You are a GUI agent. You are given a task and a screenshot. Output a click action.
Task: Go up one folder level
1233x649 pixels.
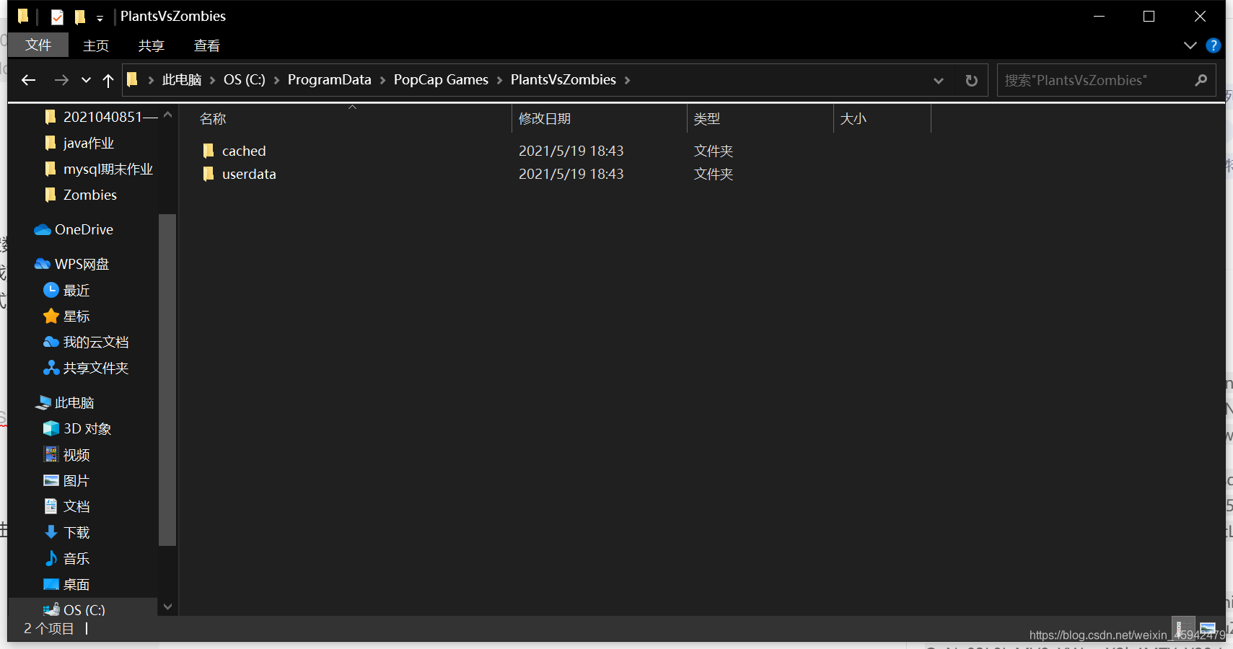(x=108, y=80)
